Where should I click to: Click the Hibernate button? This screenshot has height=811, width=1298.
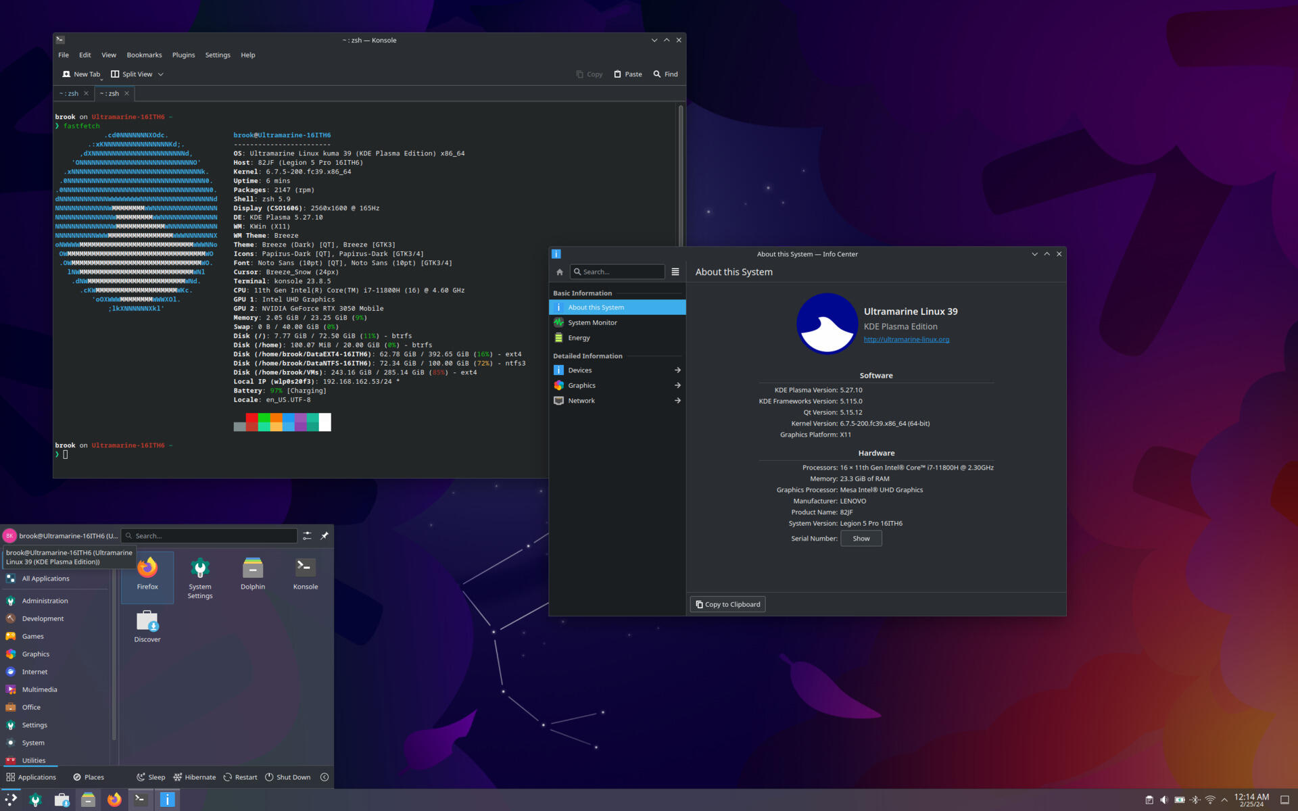195,777
